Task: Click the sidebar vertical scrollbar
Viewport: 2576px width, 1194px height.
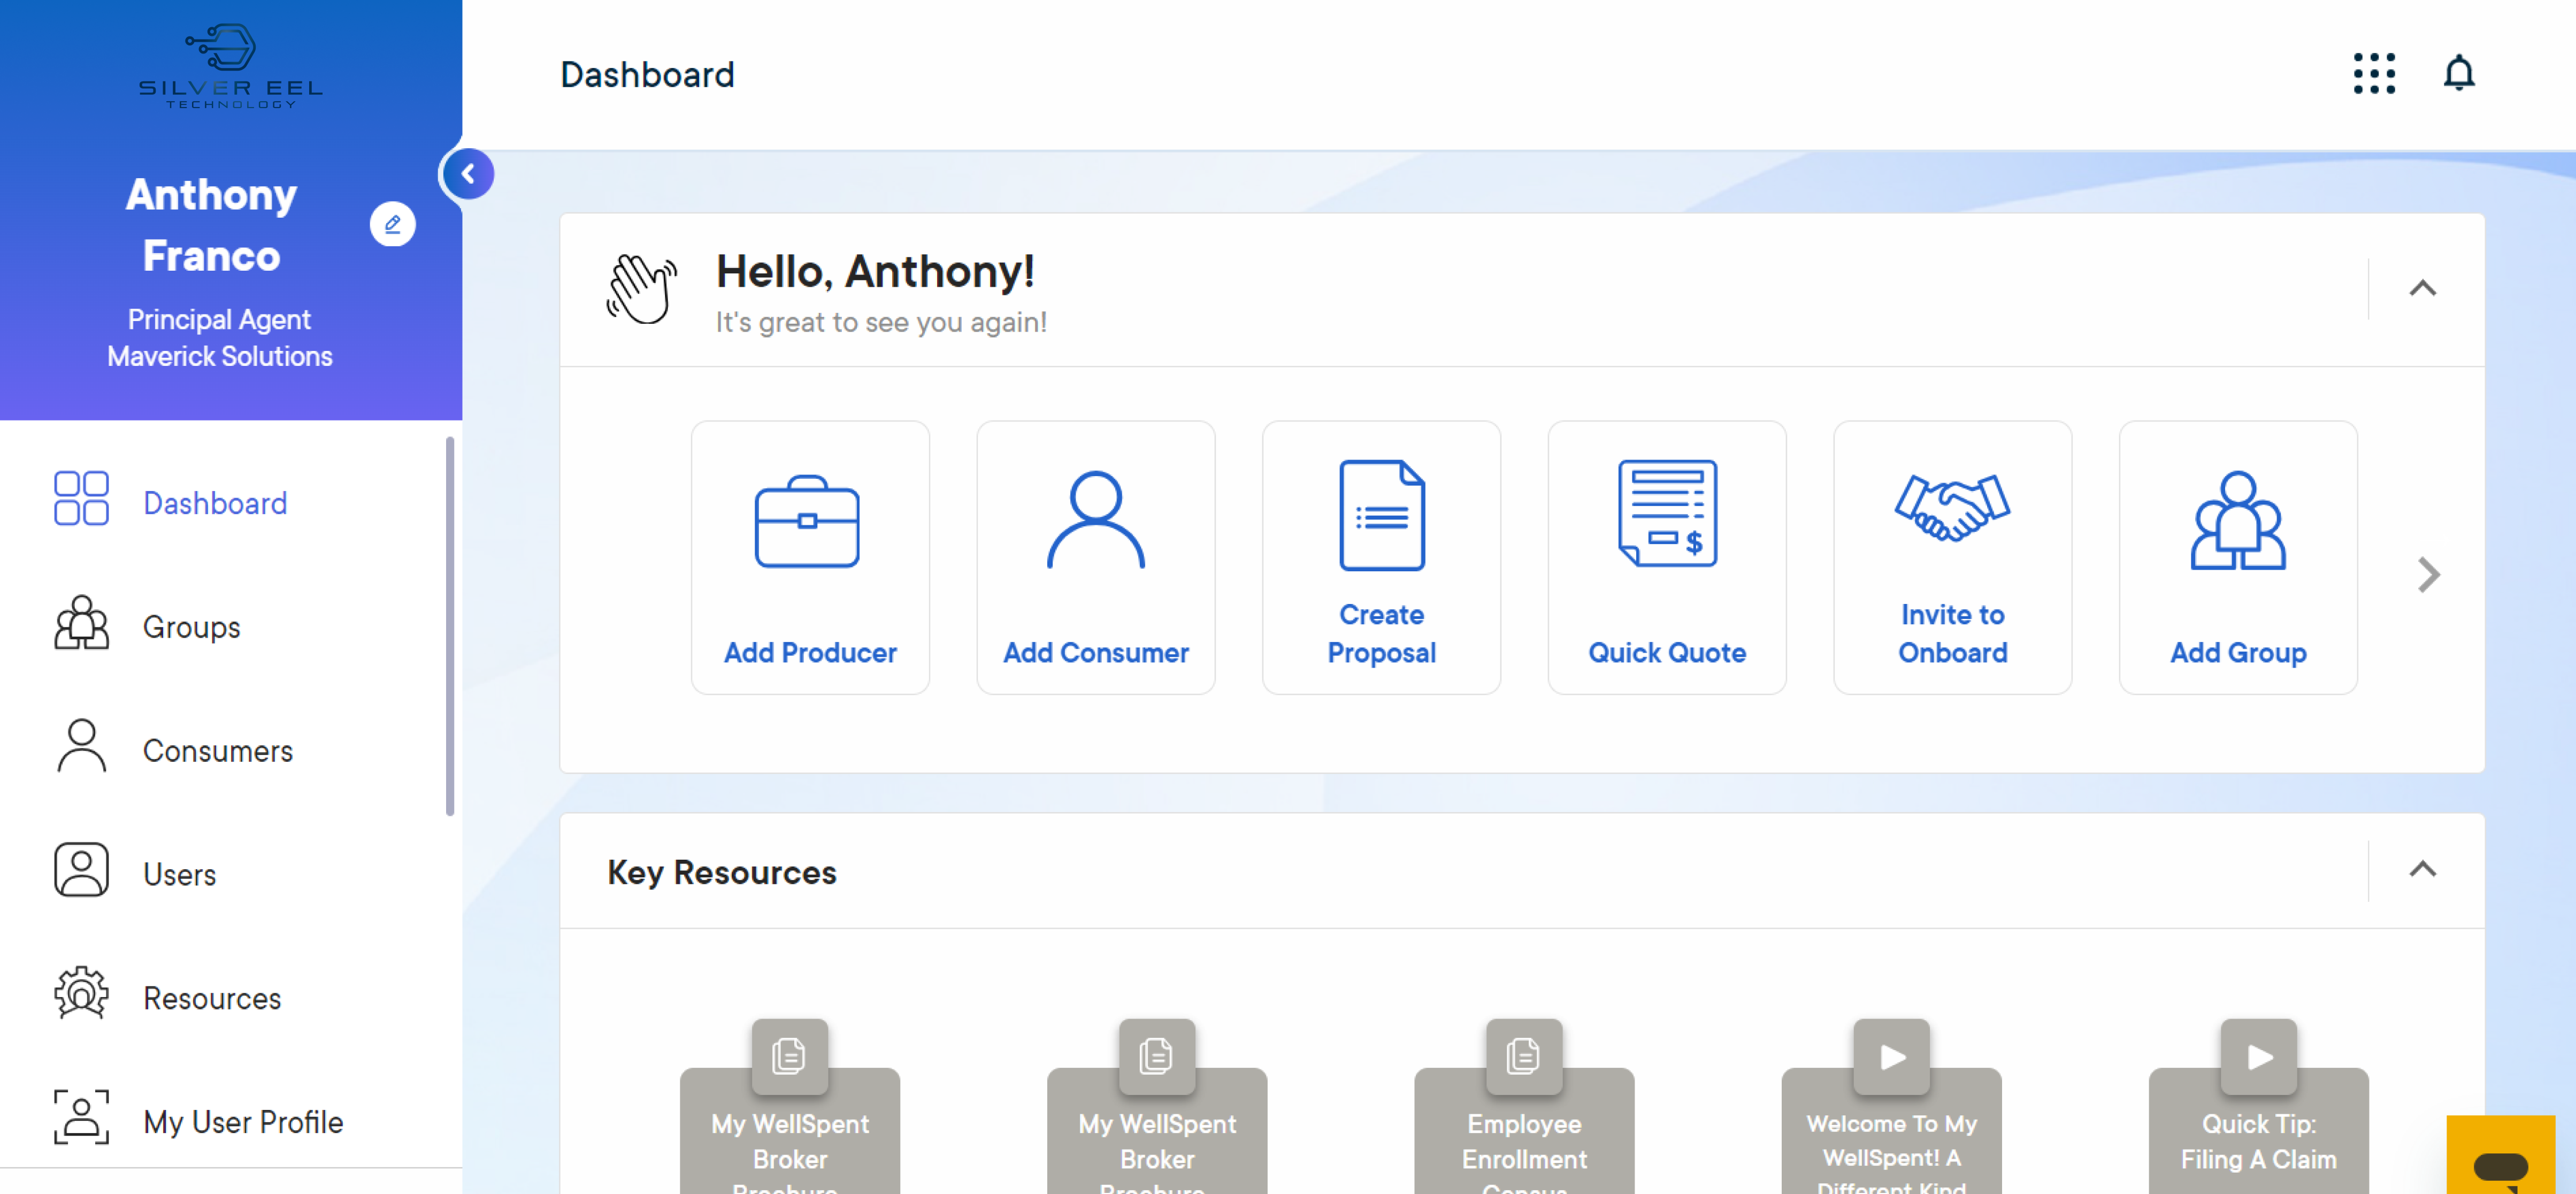Action: (450, 626)
